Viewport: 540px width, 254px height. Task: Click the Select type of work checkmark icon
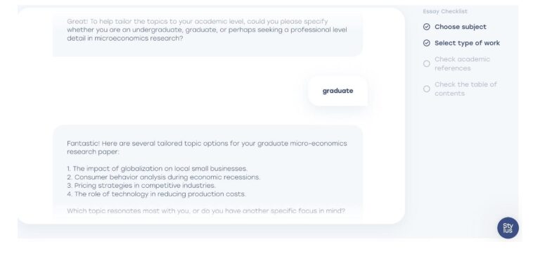[427, 43]
